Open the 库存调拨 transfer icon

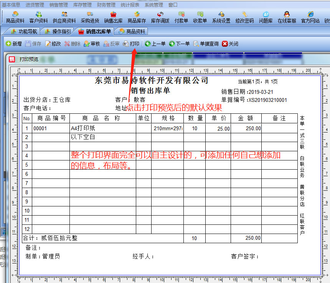[x=160, y=17]
